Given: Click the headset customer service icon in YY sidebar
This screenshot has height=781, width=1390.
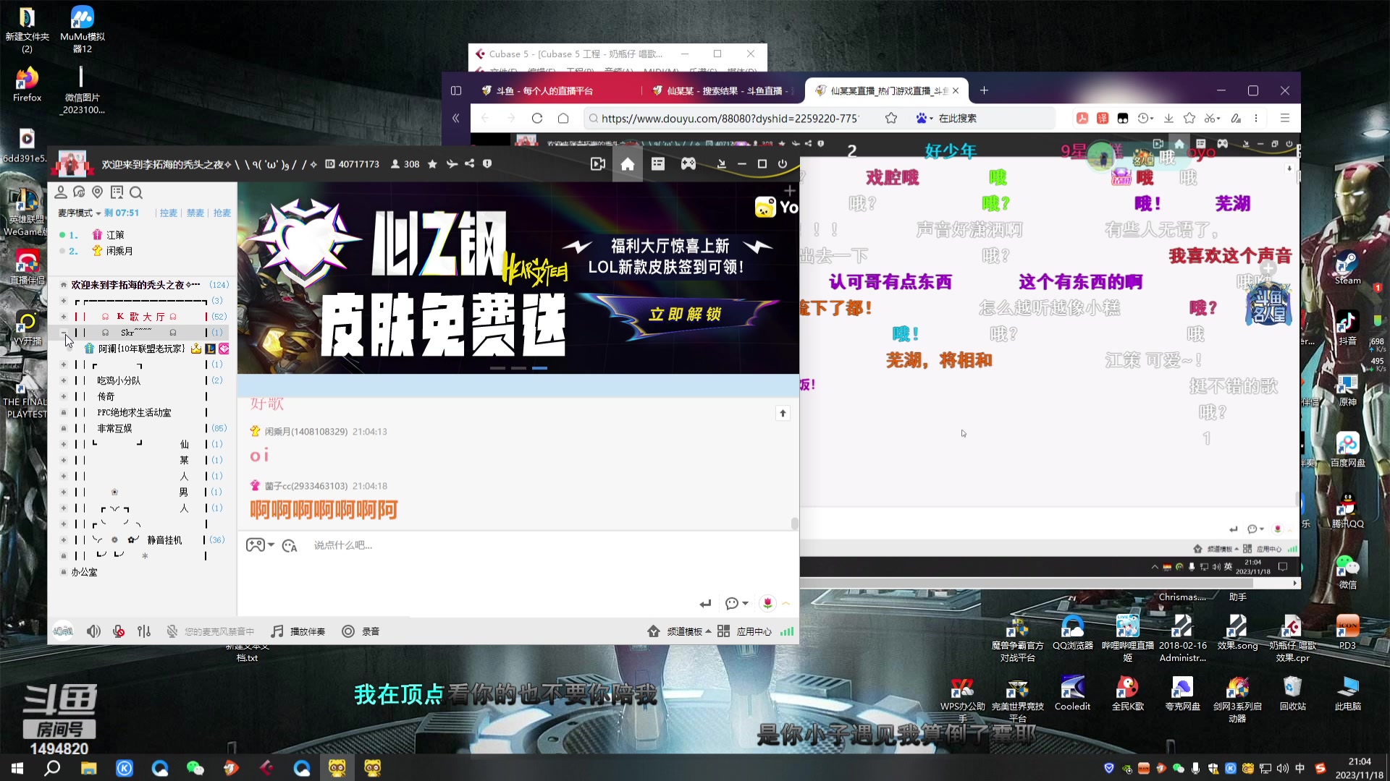Looking at the screenshot, I should 79,192.
